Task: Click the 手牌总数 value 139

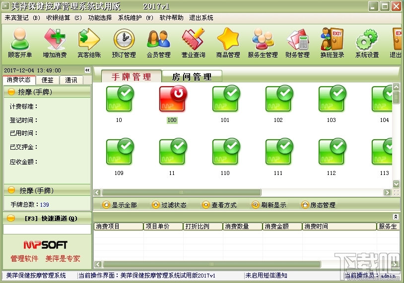Action: 45,205
